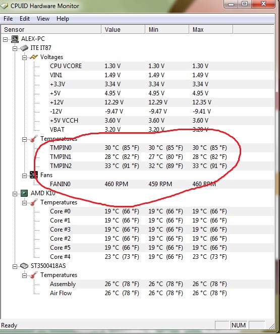
Task: Click the Value column header
Action: point(123,29)
